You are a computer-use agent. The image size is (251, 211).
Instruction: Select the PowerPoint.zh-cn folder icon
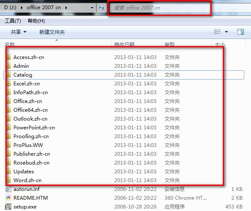point(8,128)
